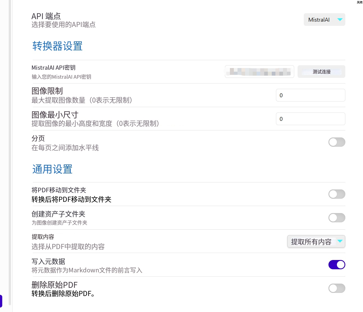Toggle 创建资产子文件夹 switch
Viewport: 363px width, 312px height.
(337, 218)
